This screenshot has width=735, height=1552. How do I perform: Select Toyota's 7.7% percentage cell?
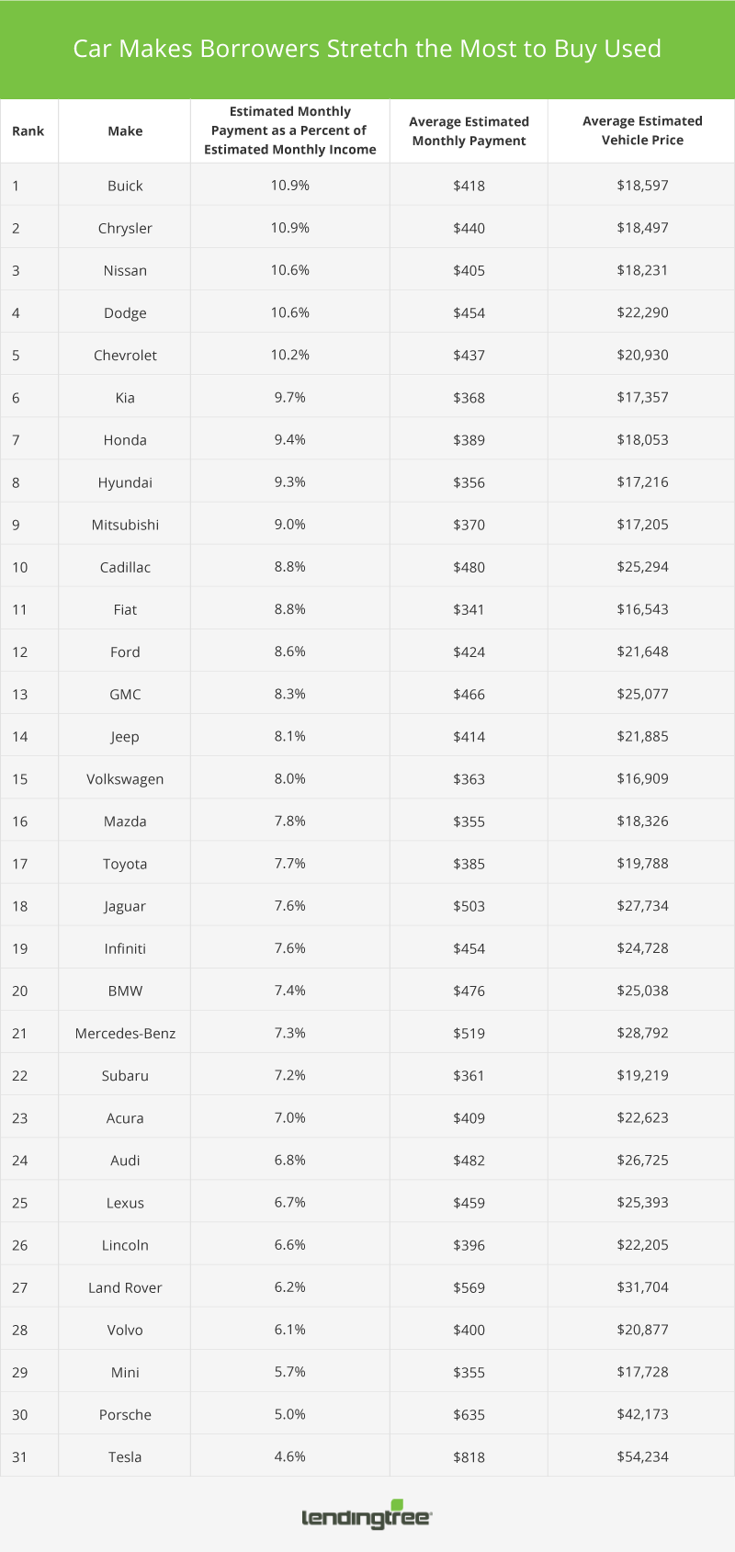point(289,864)
